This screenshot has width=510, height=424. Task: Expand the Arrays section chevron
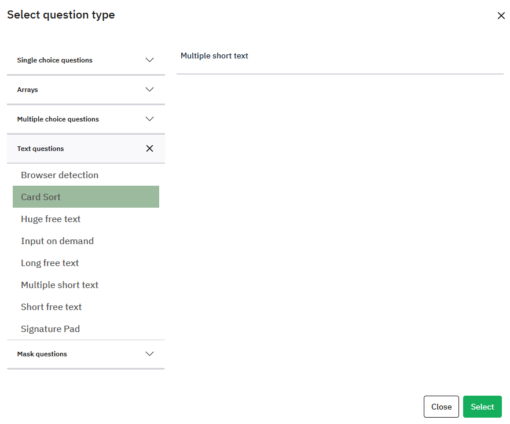point(149,90)
